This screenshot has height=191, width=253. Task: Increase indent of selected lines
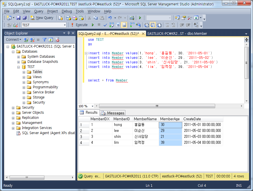pos(188,25)
